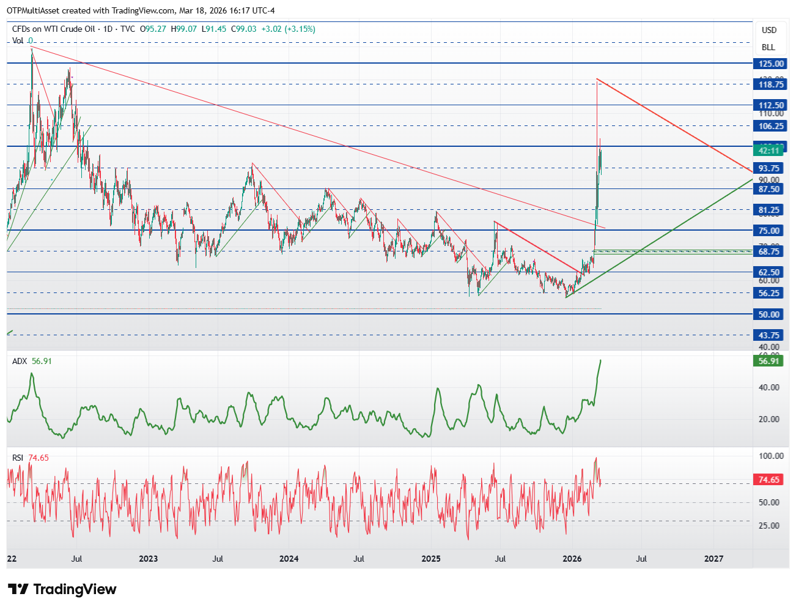
Task: Select the 50.00 price level label
Action: pyautogui.click(x=770, y=314)
